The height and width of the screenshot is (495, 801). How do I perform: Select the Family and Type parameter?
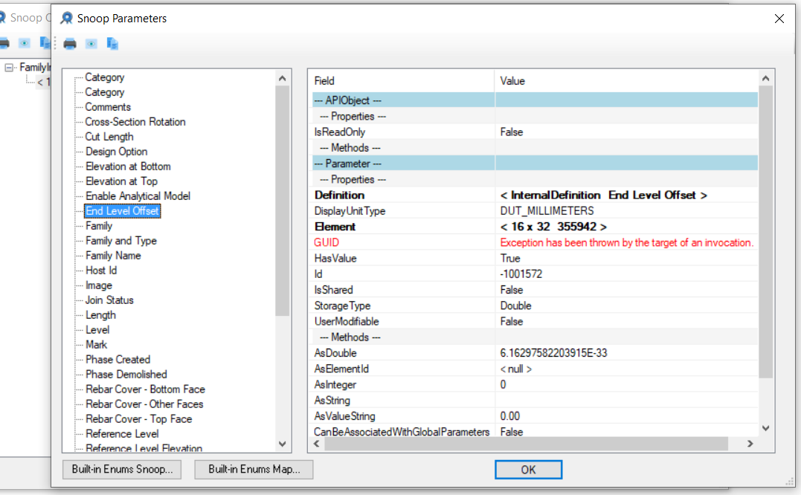pos(120,241)
